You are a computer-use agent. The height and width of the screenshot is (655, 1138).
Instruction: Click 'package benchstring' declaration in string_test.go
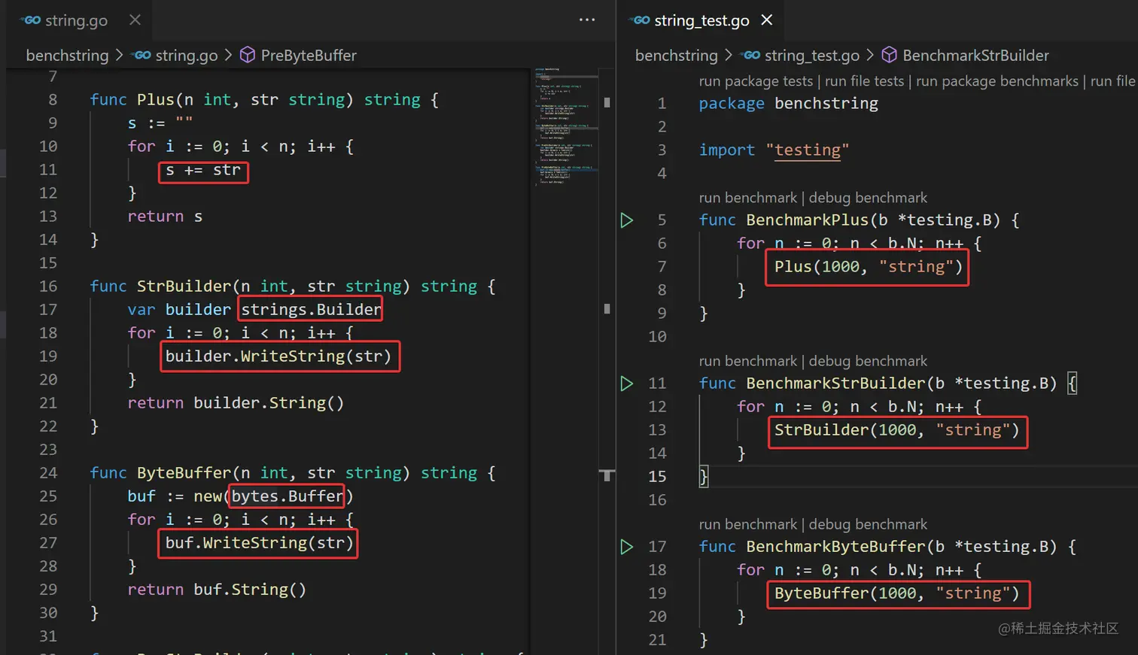[788, 104]
